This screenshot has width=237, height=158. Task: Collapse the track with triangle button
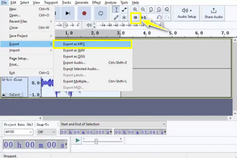pyautogui.click(x=4, y=95)
